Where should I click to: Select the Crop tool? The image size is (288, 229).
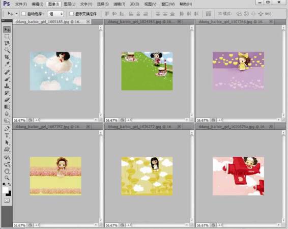(x=7, y=57)
